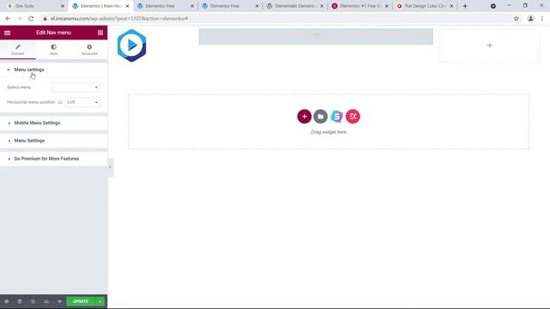Open the Select menu dropdown
The height and width of the screenshot is (309, 550).
pyautogui.click(x=76, y=88)
